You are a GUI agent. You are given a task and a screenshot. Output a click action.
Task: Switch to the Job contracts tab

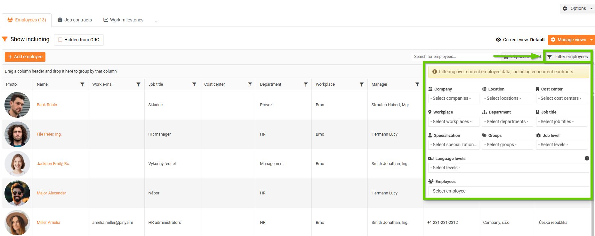click(75, 20)
